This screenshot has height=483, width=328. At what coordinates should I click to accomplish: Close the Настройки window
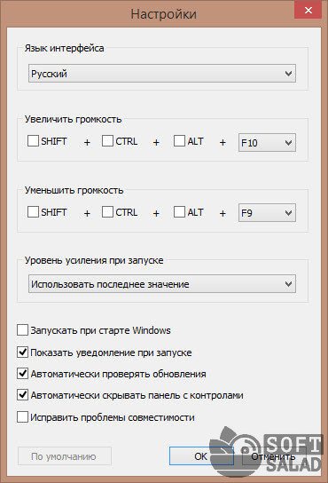click(x=308, y=10)
